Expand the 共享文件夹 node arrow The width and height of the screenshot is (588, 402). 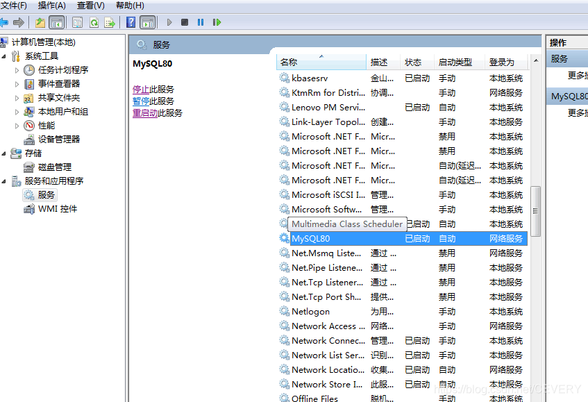[x=17, y=98]
